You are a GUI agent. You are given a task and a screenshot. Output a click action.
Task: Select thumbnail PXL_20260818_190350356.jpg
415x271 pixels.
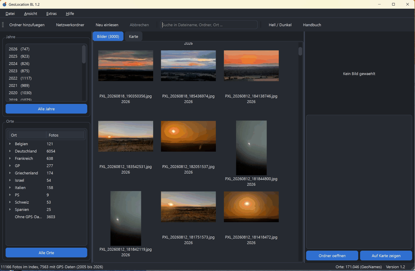[x=126, y=66]
